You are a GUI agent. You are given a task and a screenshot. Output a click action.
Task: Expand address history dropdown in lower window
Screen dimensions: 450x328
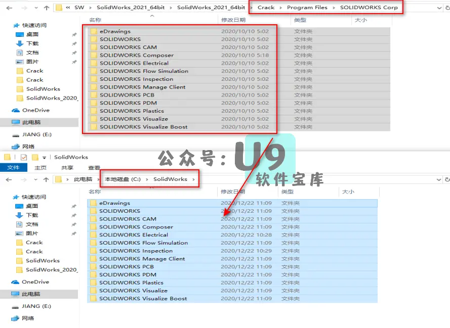439,179
